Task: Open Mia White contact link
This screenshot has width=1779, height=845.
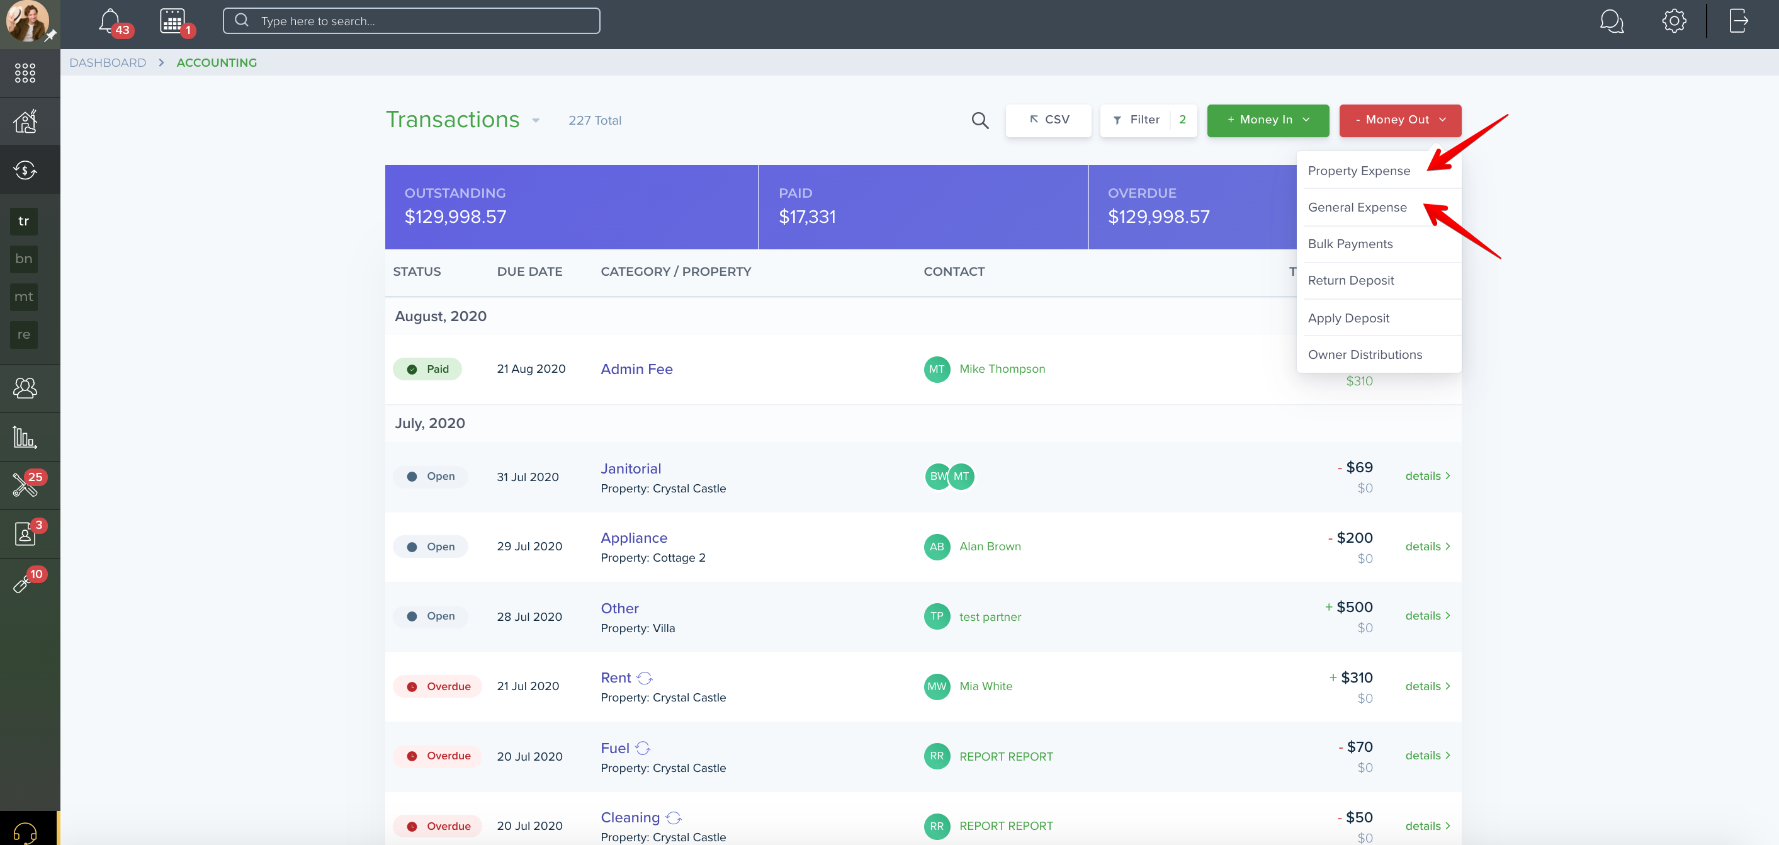Action: coord(985,686)
